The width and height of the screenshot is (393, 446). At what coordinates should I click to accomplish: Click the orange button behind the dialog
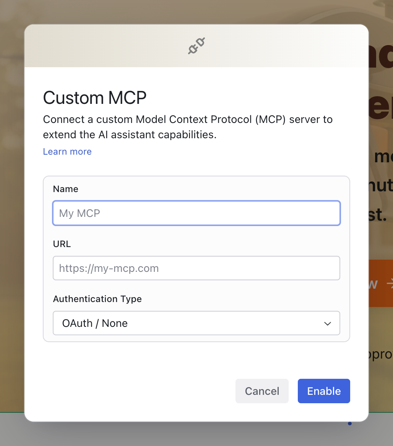tap(381, 283)
